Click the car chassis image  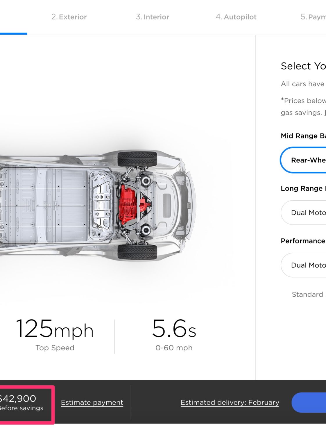tap(98, 205)
